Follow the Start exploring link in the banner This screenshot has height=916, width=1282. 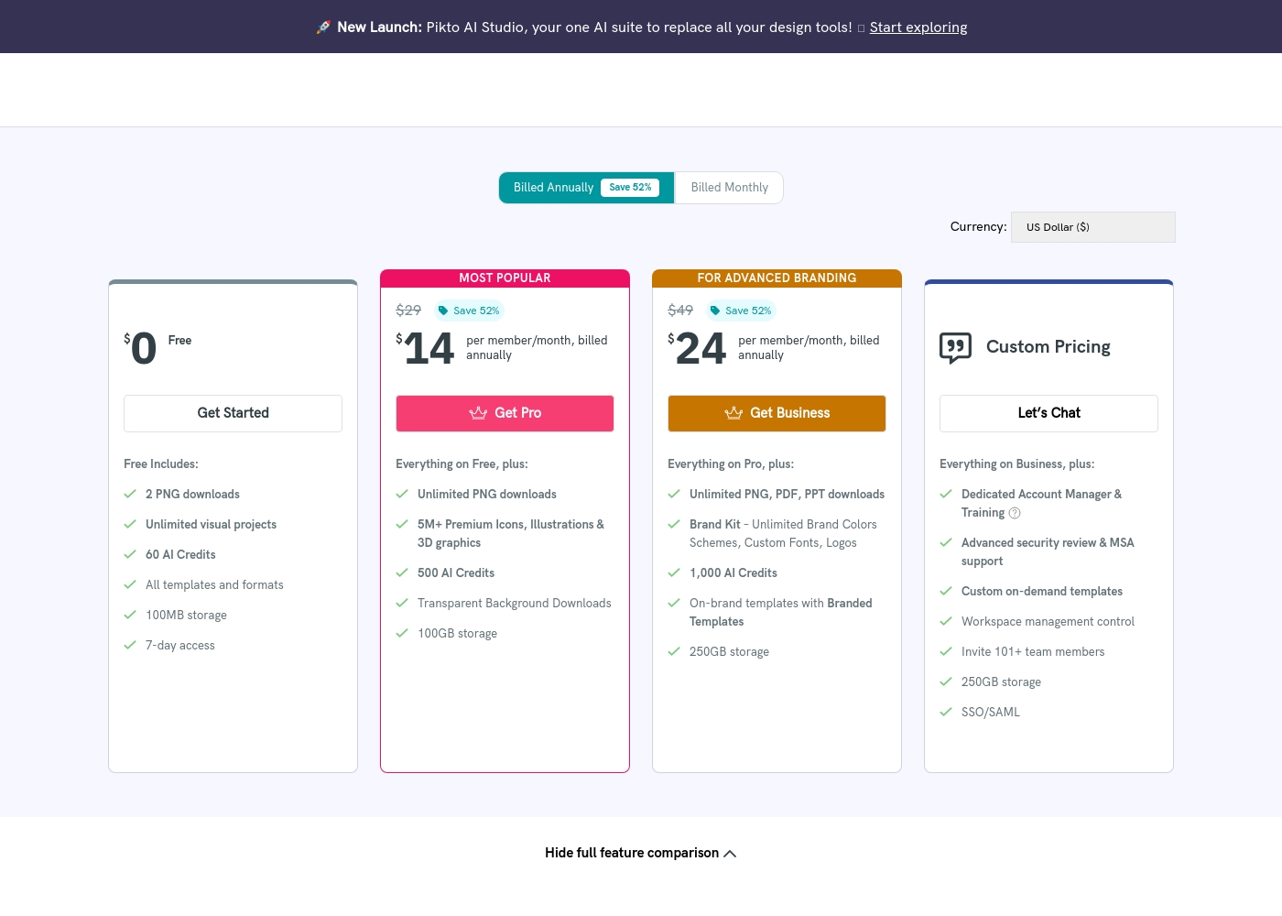point(918,27)
